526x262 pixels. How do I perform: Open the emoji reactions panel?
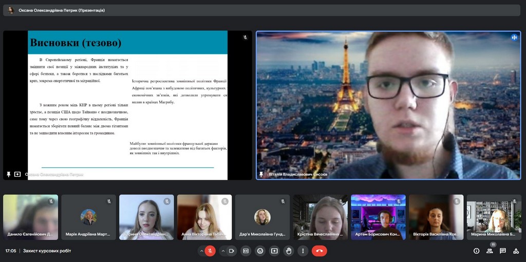coord(260,251)
